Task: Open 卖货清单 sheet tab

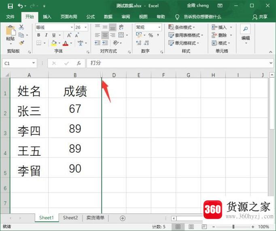Action: 96,218
